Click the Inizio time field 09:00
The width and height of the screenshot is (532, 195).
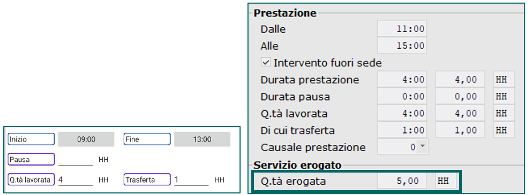86,139
